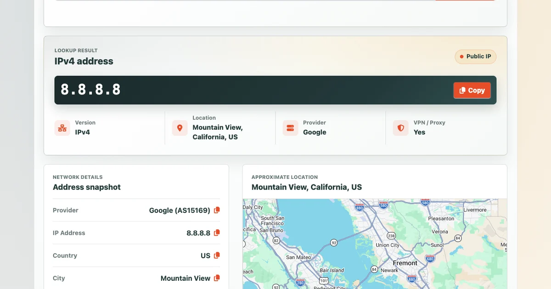Screen dimensions: 551x289
Task: Click the Version network icon
Action: coord(62,128)
